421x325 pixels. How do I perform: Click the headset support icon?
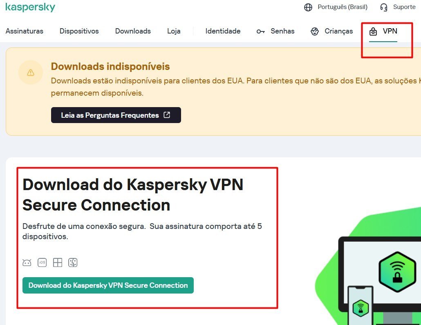[x=384, y=7]
